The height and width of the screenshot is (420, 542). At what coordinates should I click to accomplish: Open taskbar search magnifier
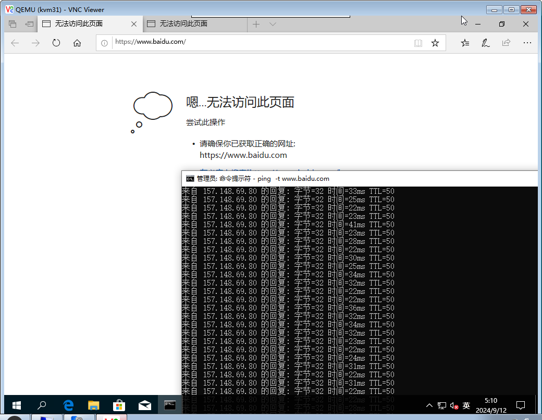coord(42,405)
